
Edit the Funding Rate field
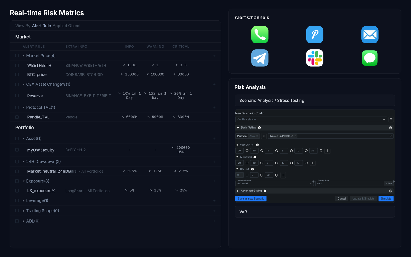pos(349,183)
